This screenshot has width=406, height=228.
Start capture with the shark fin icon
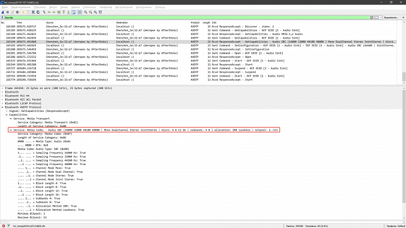click(x=3, y=12)
